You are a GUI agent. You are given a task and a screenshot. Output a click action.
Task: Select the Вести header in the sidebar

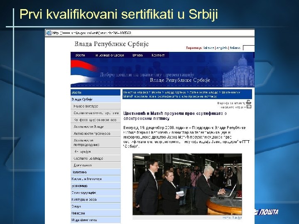[96, 93]
